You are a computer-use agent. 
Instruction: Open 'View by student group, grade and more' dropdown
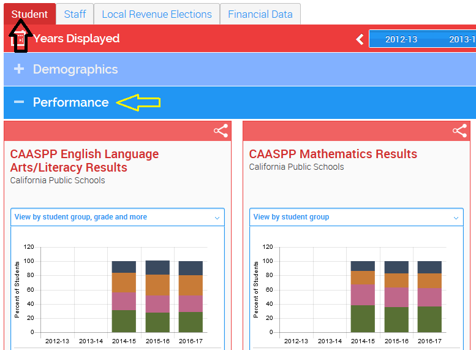117,217
